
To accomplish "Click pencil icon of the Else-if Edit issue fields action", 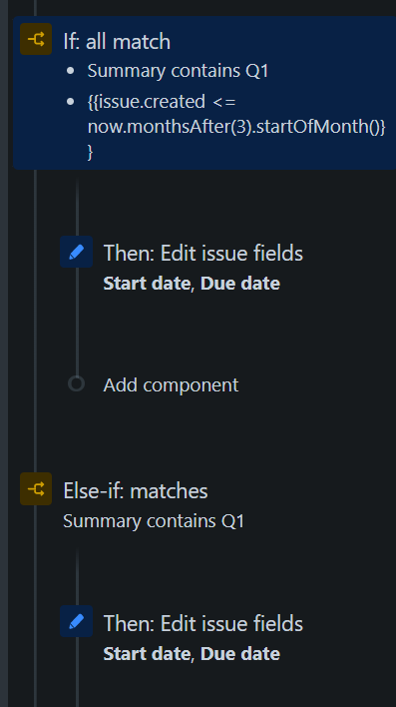I will (76, 621).
